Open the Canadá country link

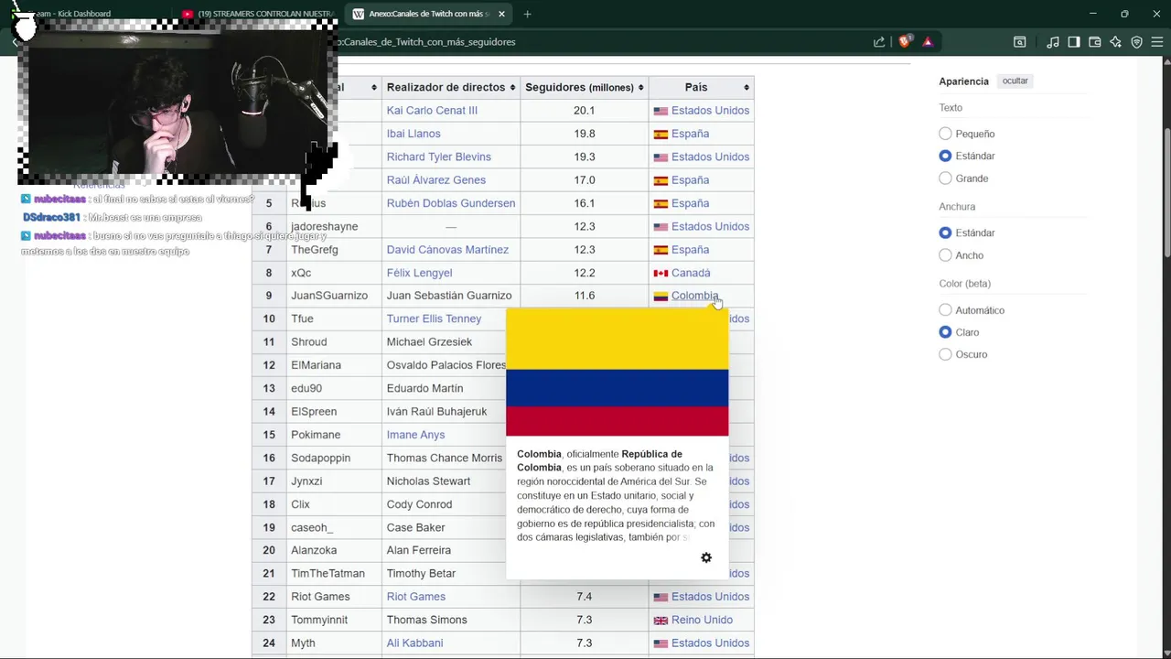[691, 273]
